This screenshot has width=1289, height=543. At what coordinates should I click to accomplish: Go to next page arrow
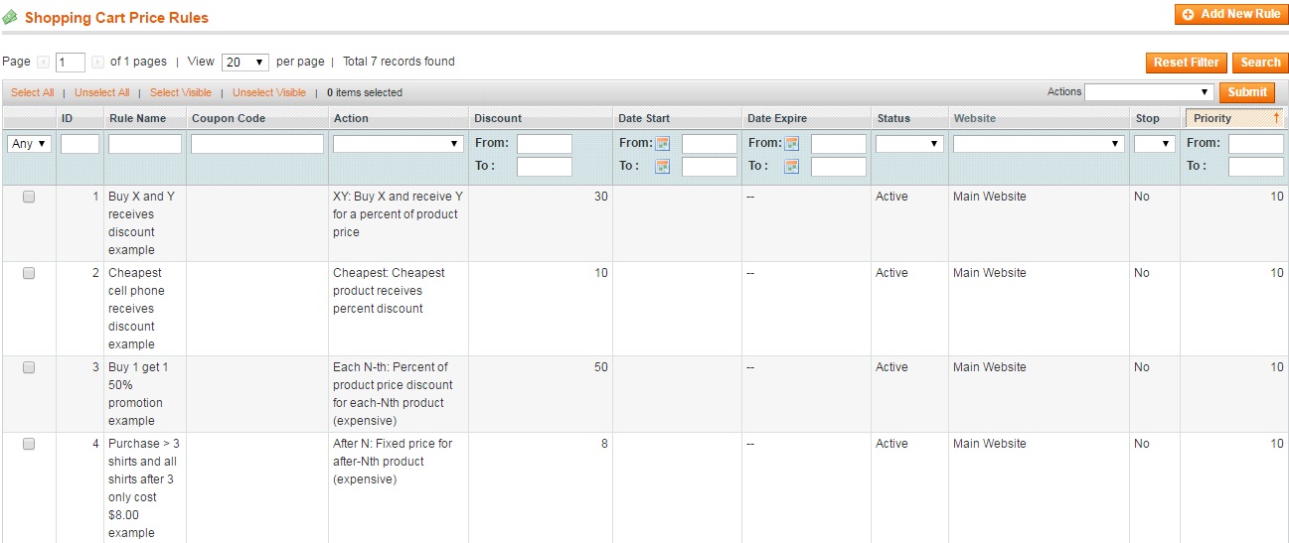pyautogui.click(x=97, y=63)
